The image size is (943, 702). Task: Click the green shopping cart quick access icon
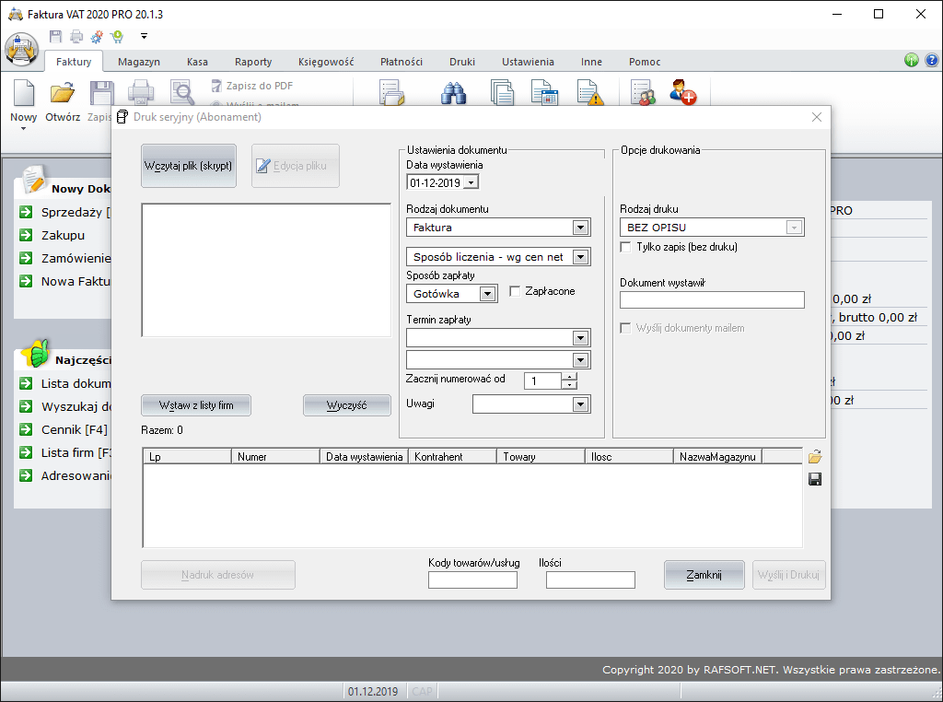pos(117,37)
